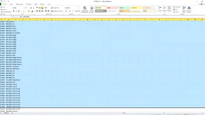The image size is (205, 115).
Task: Click the Redo arrow in the quick access toolbar
Action: click(5, 1)
